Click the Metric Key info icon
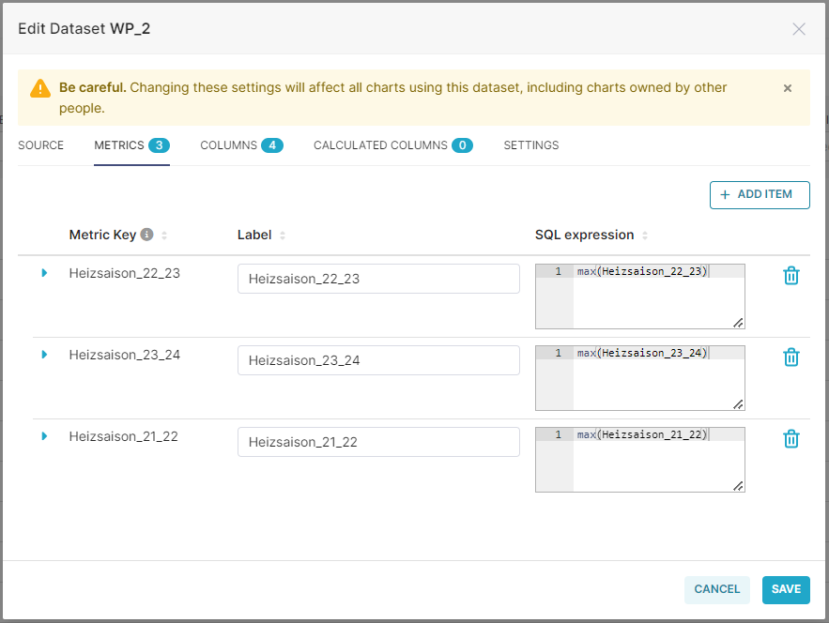Screen dimensions: 829x623 tap(147, 234)
